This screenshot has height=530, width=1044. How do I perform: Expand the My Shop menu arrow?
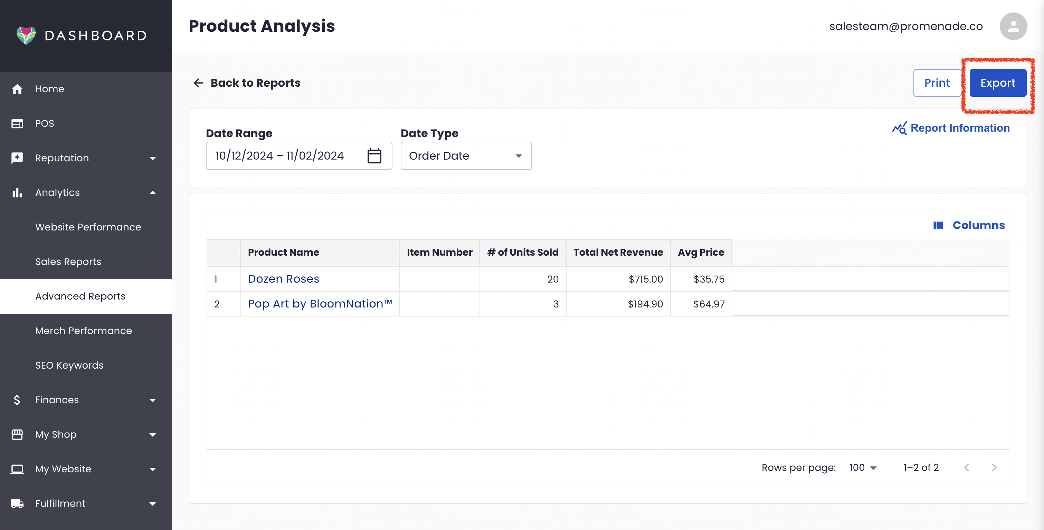153,435
